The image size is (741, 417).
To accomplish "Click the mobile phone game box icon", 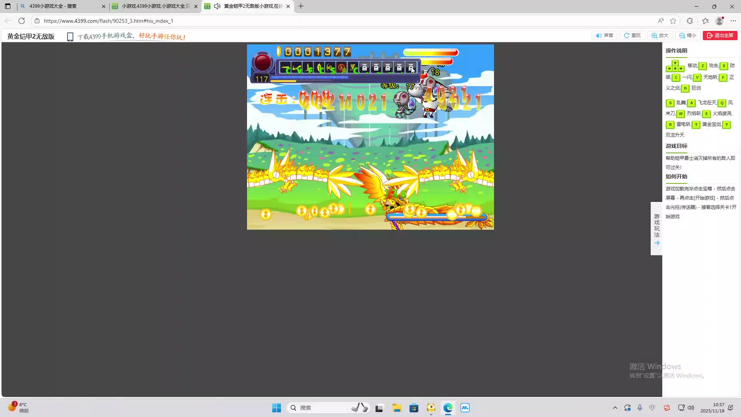I will (70, 37).
